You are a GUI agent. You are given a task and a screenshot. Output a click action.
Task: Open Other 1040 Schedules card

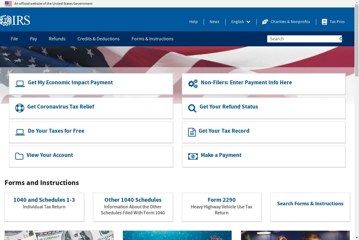133,207
